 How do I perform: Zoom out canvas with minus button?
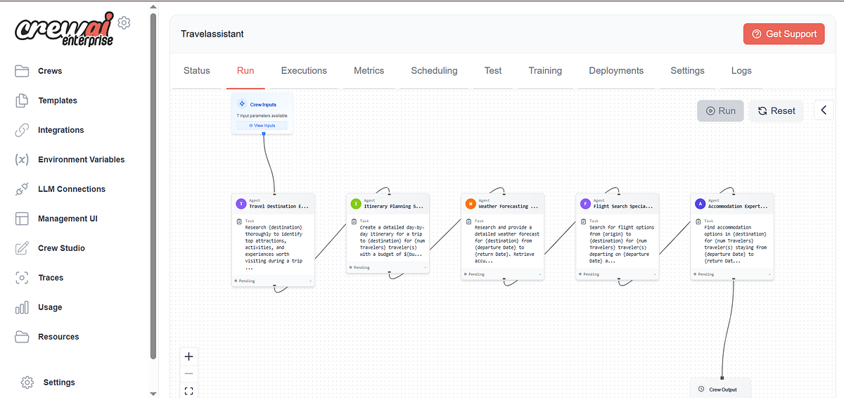[x=188, y=373]
